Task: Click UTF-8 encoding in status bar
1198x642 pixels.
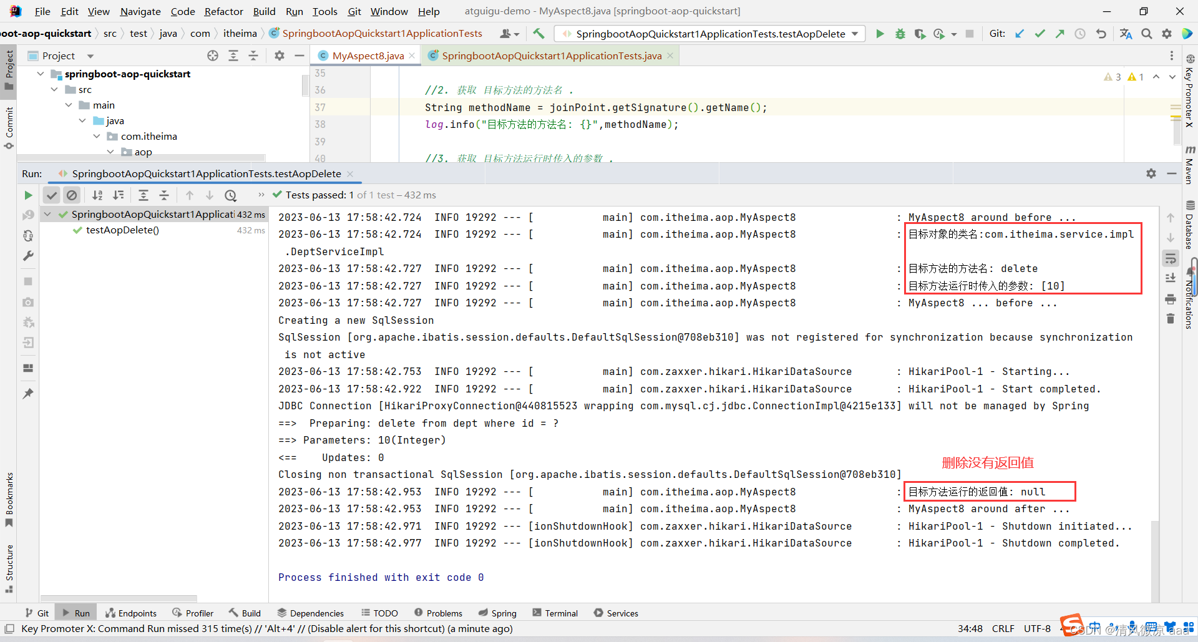Action: [x=1037, y=628]
